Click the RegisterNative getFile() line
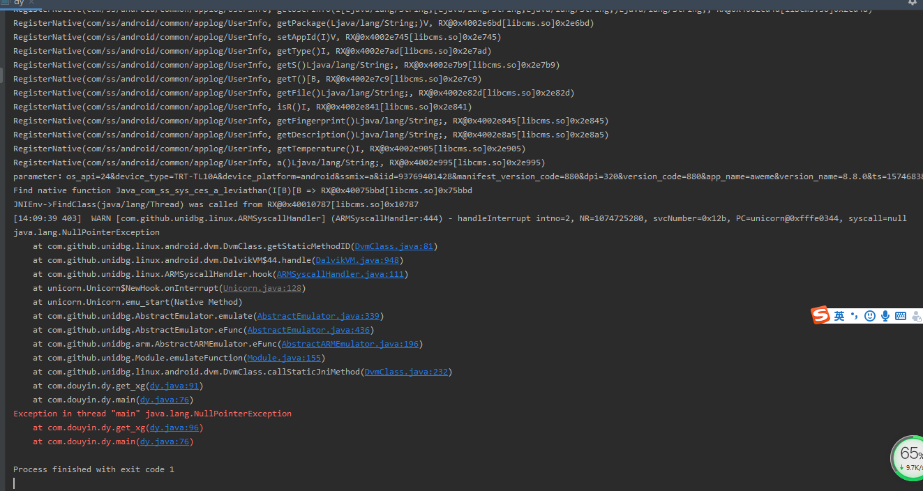The image size is (923, 491). (x=294, y=93)
